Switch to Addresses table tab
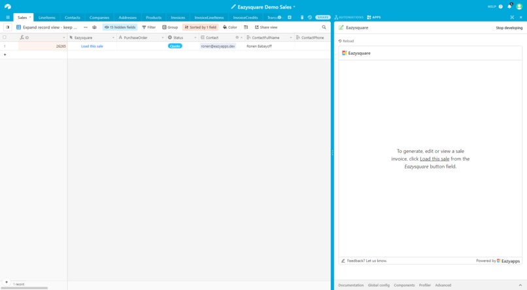 coord(127,18)
